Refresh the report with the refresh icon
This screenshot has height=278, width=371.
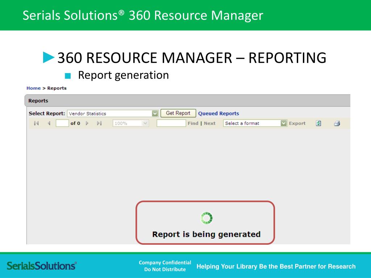(318, 123)
